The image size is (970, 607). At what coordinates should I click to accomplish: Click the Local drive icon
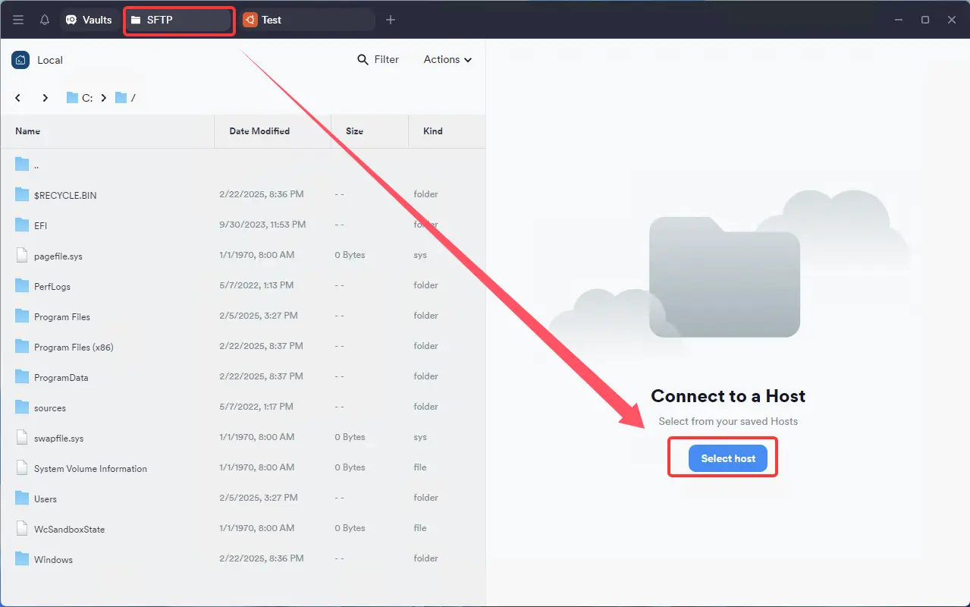pos(20,60)
